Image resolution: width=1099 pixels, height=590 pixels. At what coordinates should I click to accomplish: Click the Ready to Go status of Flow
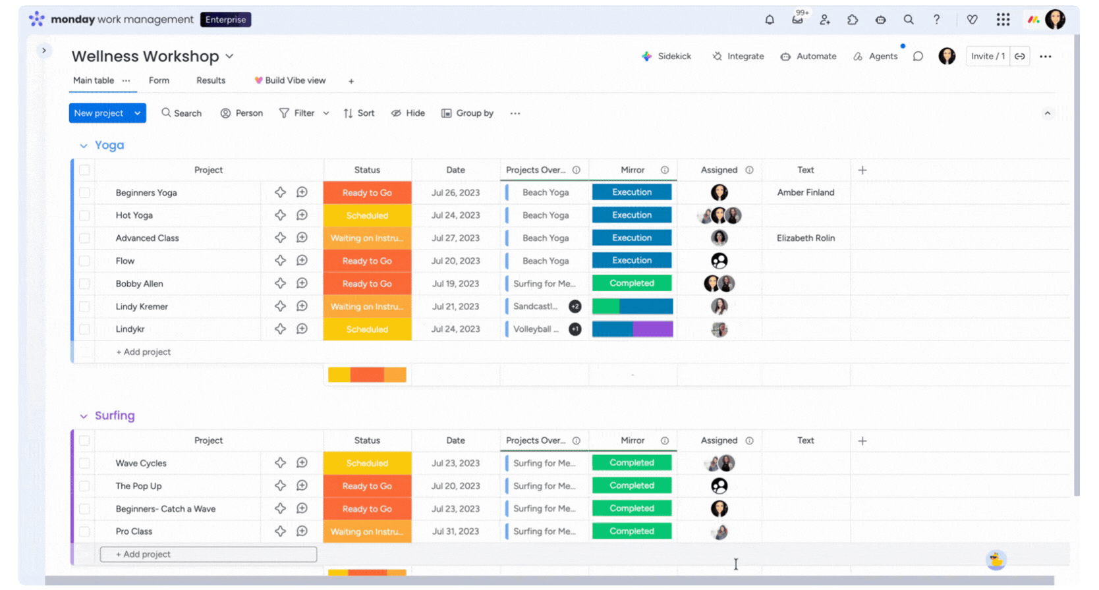[x=367, y=261]
